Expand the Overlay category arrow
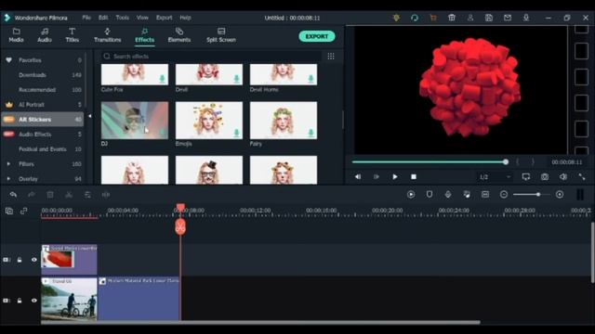The width and height of the screenshot is (595, 334). [8, 179]
